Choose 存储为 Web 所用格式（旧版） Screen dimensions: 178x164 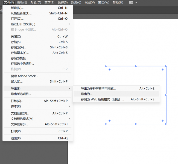(102, 99)
